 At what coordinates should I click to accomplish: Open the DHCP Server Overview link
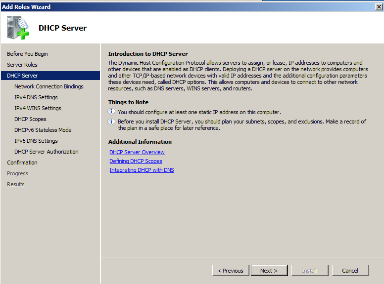point(137,152)
